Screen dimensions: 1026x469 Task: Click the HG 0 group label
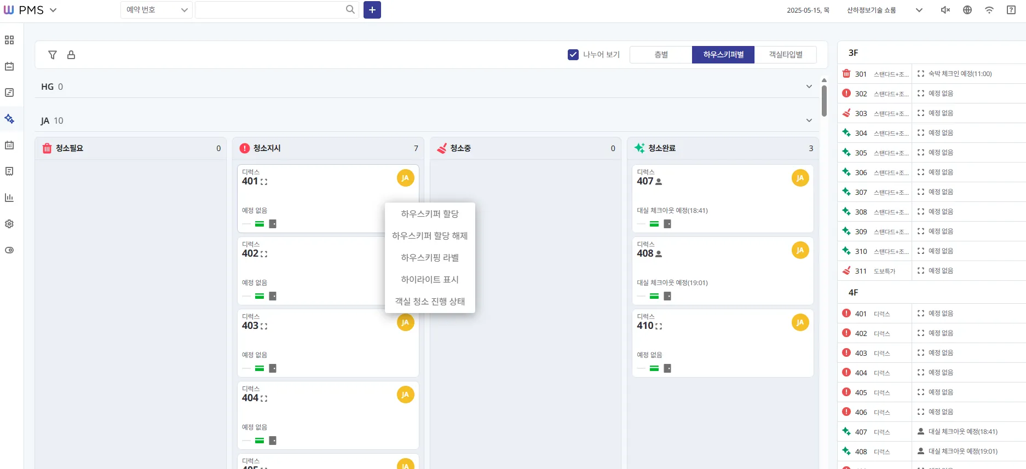pyautogui.click(x=52, y=86)
